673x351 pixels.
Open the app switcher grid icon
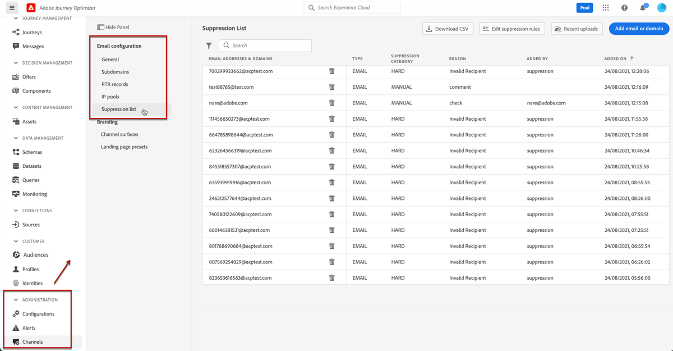click(606, 7)
